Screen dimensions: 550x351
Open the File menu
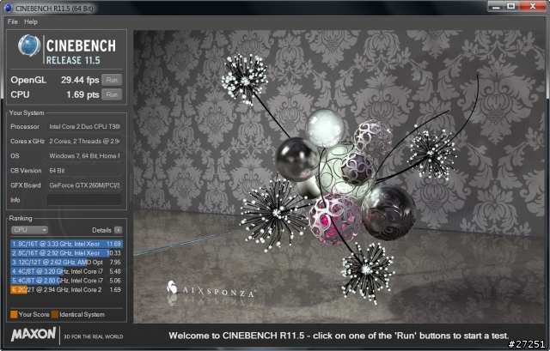click(x=13, y=21)
